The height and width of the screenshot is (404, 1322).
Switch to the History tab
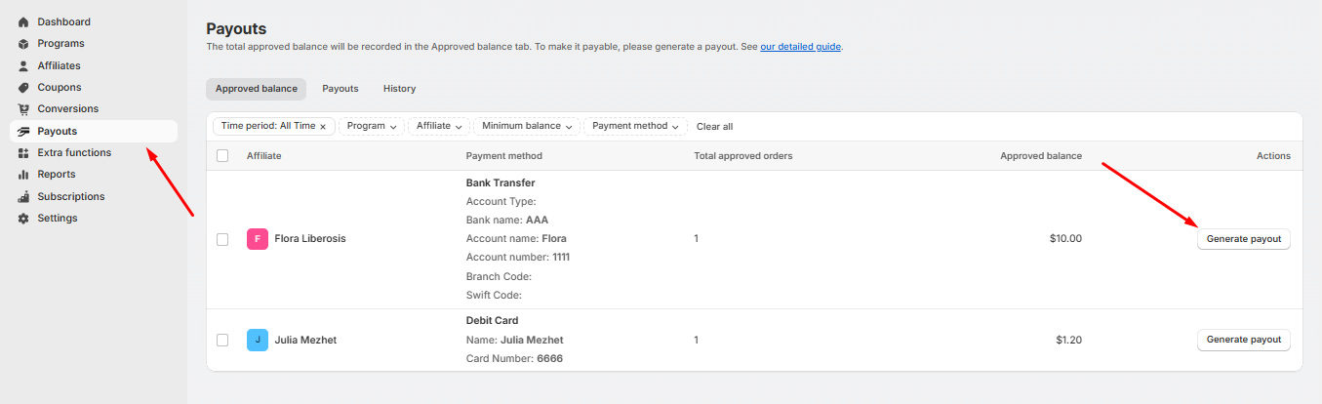click(399, 89)
